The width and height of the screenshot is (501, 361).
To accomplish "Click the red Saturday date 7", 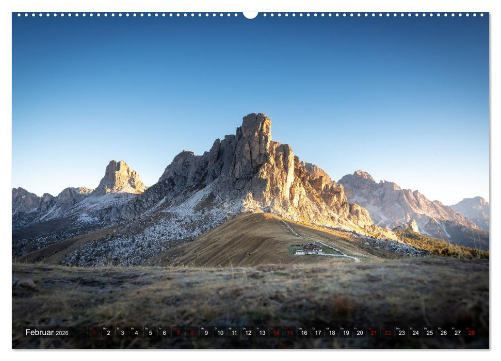I will click(179, 333).
